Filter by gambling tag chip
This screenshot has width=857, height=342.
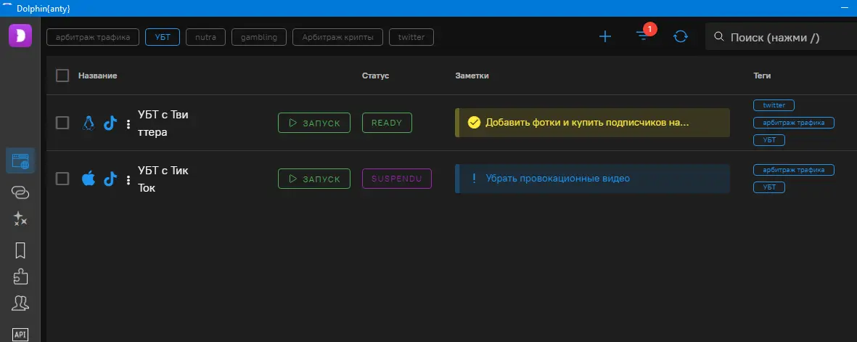pos(259,37)
